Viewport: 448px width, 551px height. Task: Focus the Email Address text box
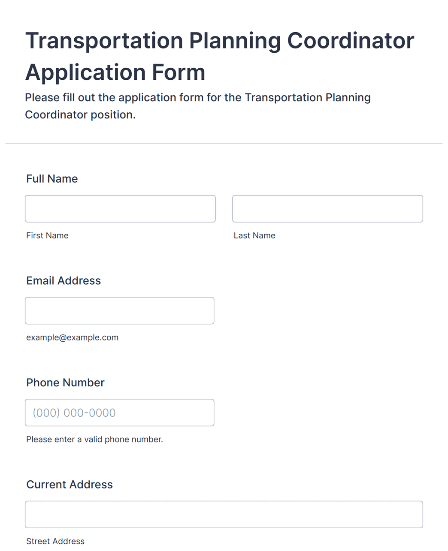[x=119, y=310]
